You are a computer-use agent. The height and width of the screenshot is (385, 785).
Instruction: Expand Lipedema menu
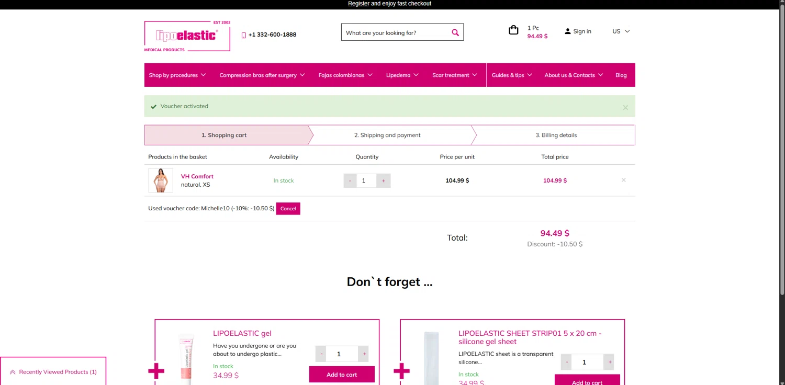pyautogui.click(x=402, y=75)
